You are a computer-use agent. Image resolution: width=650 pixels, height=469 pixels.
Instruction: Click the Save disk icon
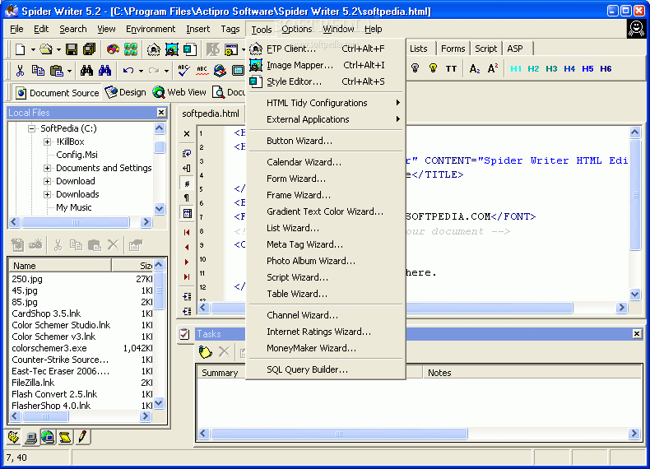click(x=72, y=49)
